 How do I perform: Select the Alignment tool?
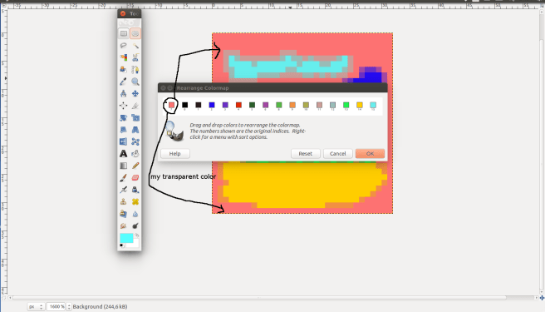(124, 106)
